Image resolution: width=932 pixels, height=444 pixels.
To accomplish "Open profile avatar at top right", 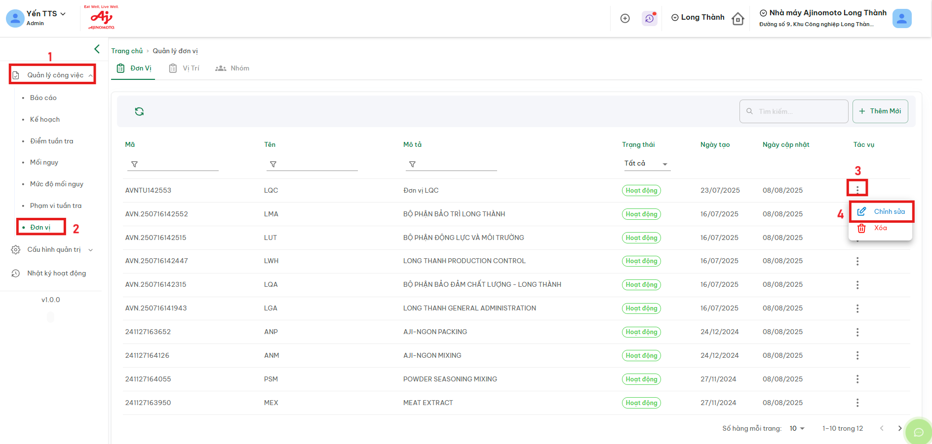I will point(902,18).
